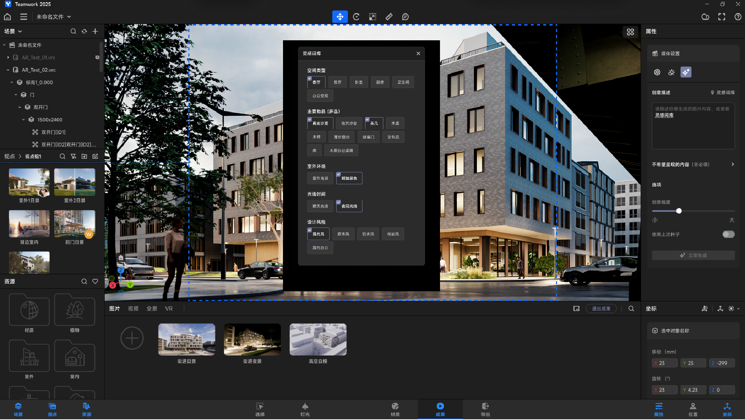Expand 不希望呈现的内容 section arrow

732,164
